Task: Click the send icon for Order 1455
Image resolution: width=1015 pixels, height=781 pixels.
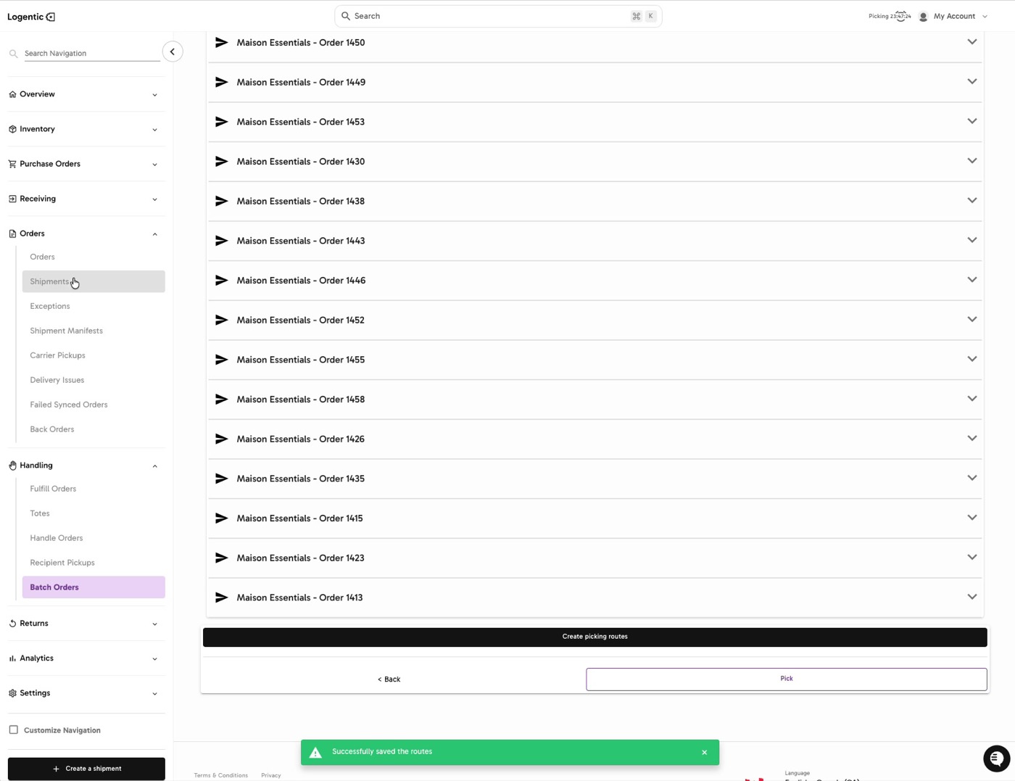Action: 222,360
